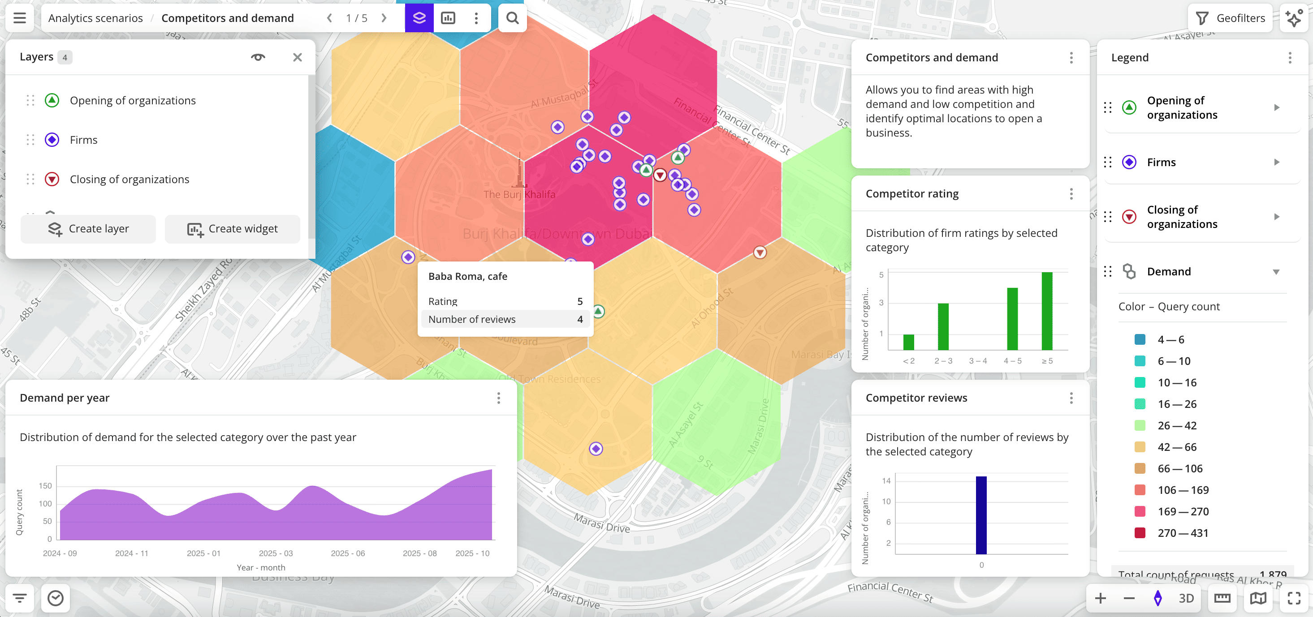Collapse the Demand legend section
Viewport: 1313px width, 617px height.
click(1276, 271)
